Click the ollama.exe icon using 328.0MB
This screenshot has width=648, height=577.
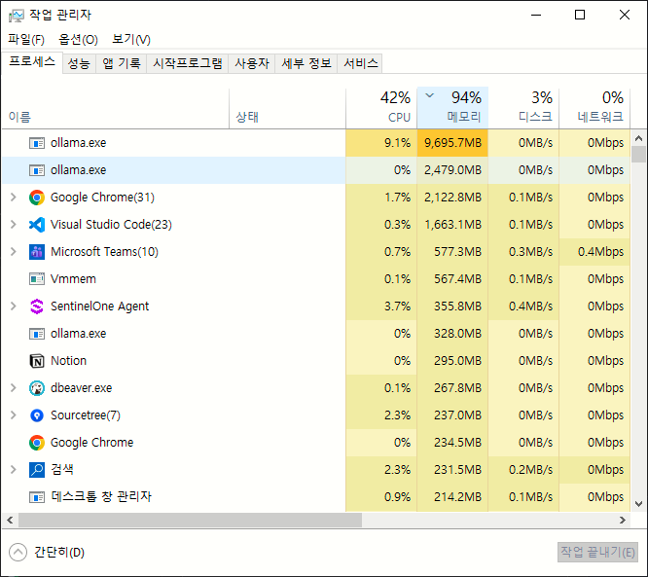tap(37, 334)
